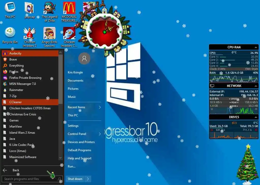Open Devices and Printers

tap(81, 142)
